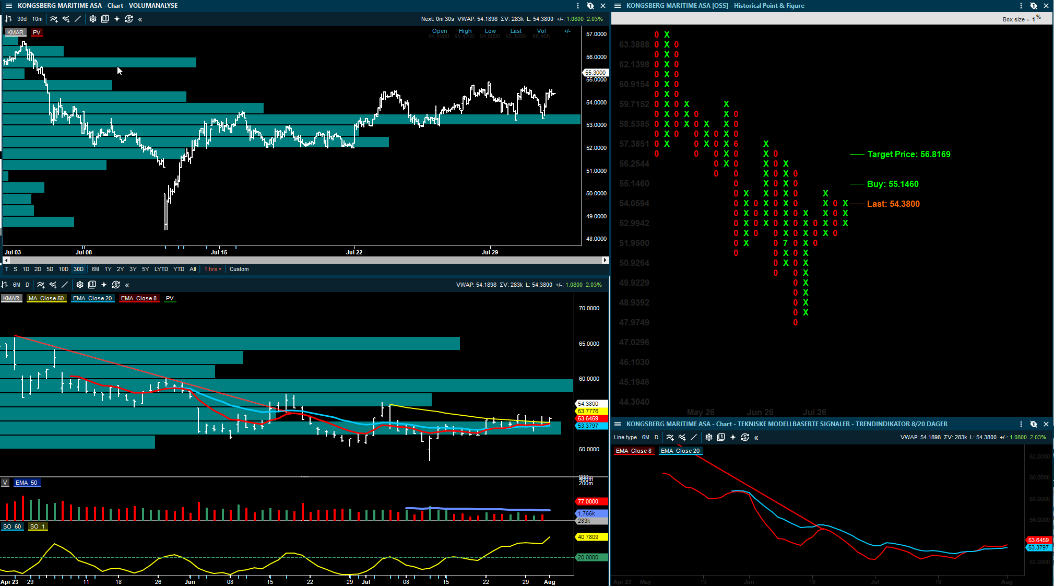Click the Custom range button
The image size is (1054, 586).
[239, 269]
